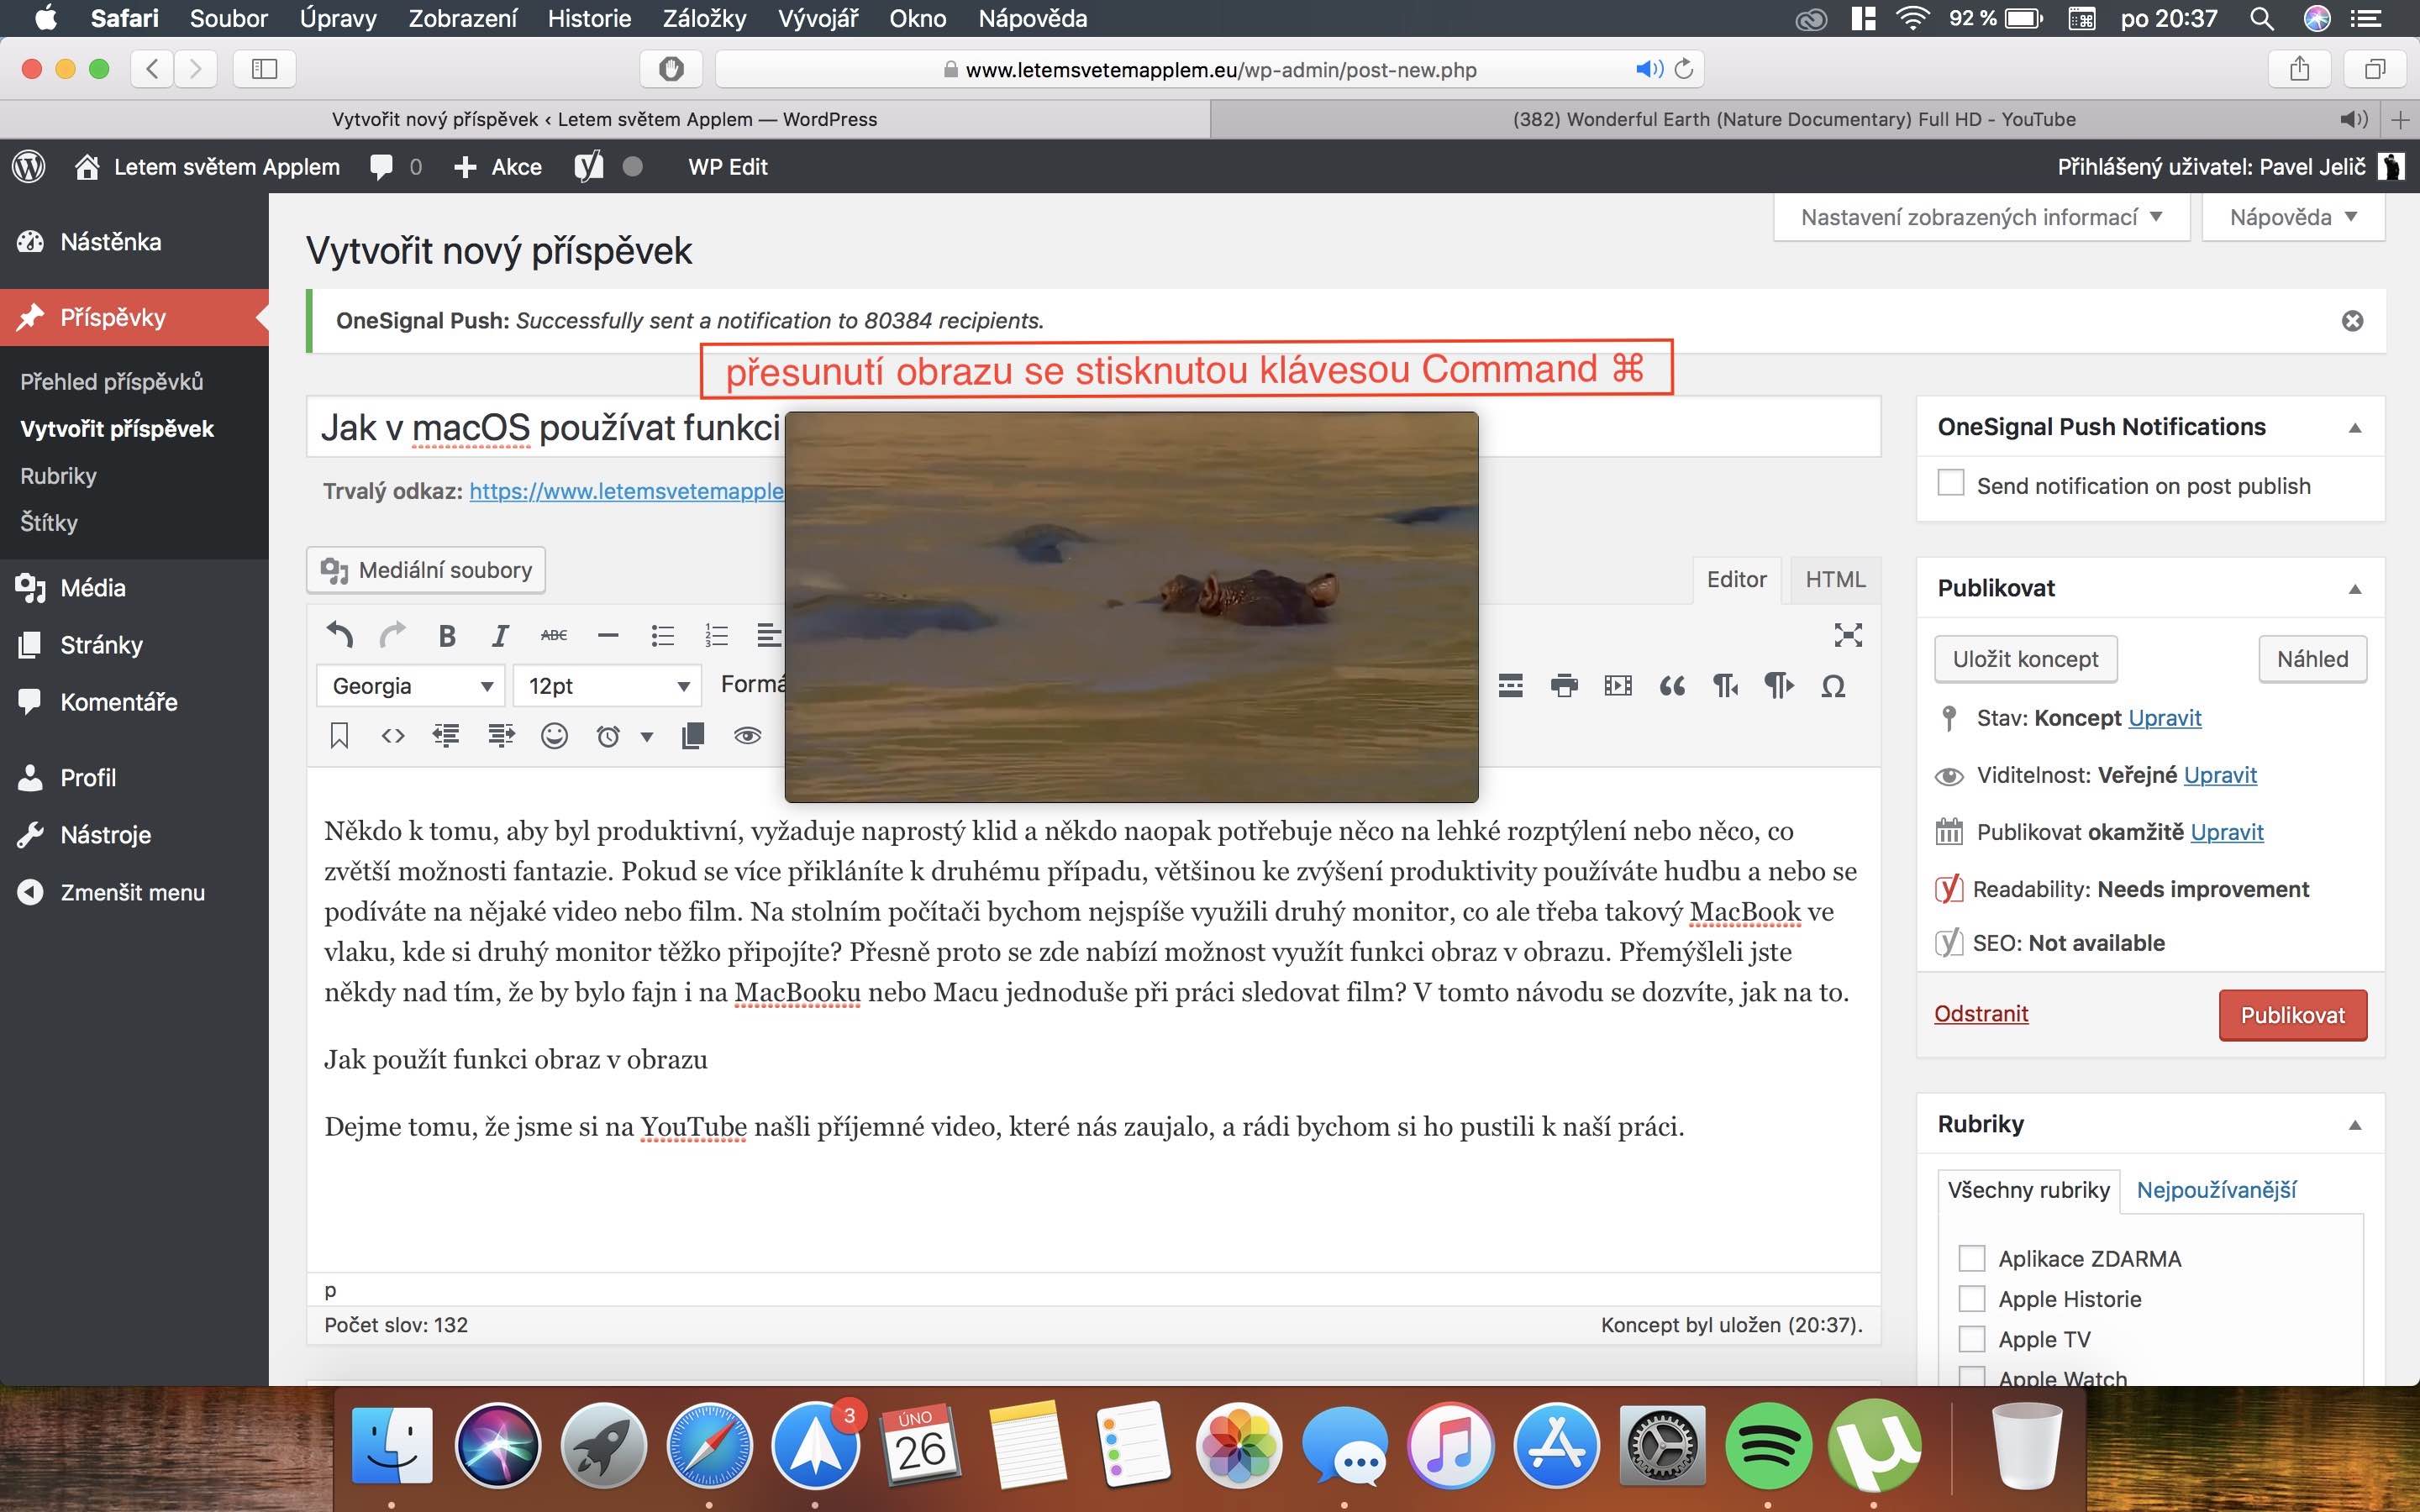Click the Publikovat button
The width and height of the screenshot is (2420, 1512).
click(x=2292, y=1015)
